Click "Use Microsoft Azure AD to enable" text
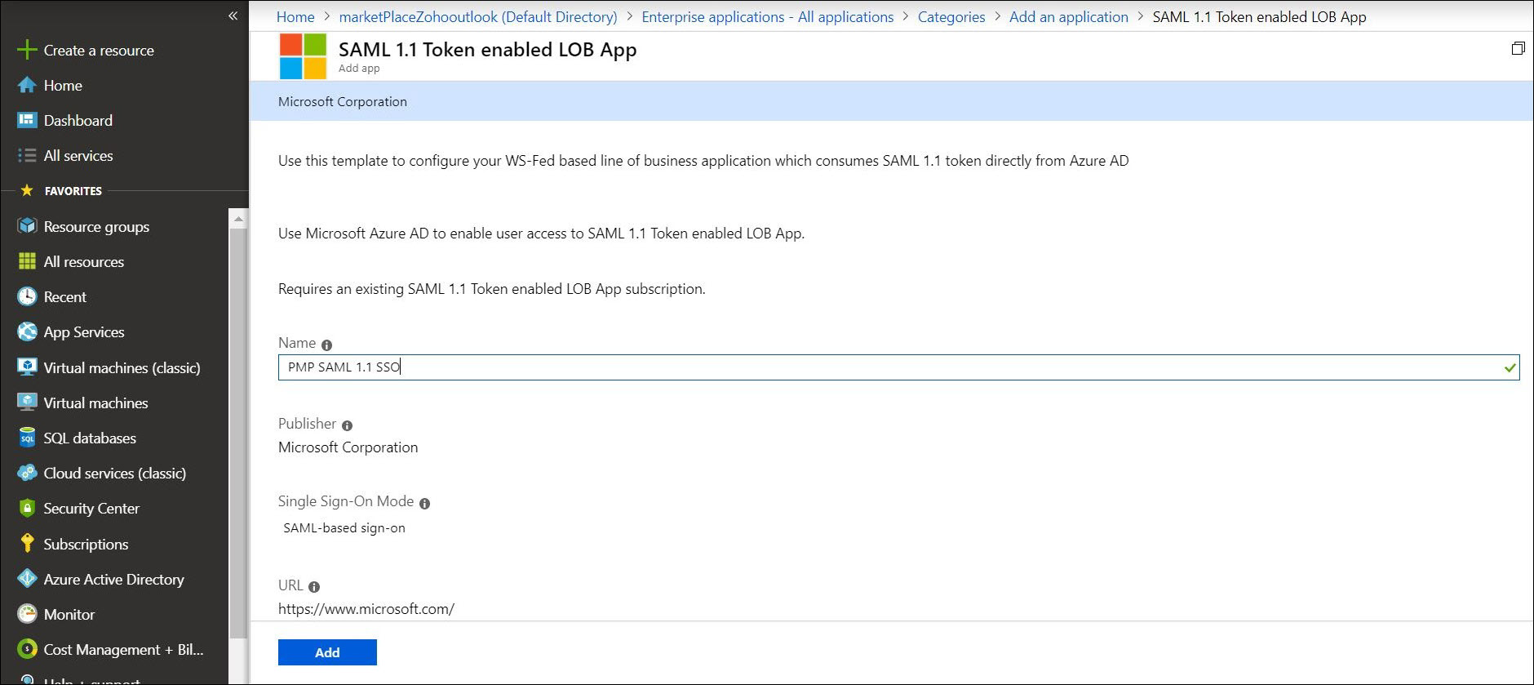 click(x=541, y=234)
